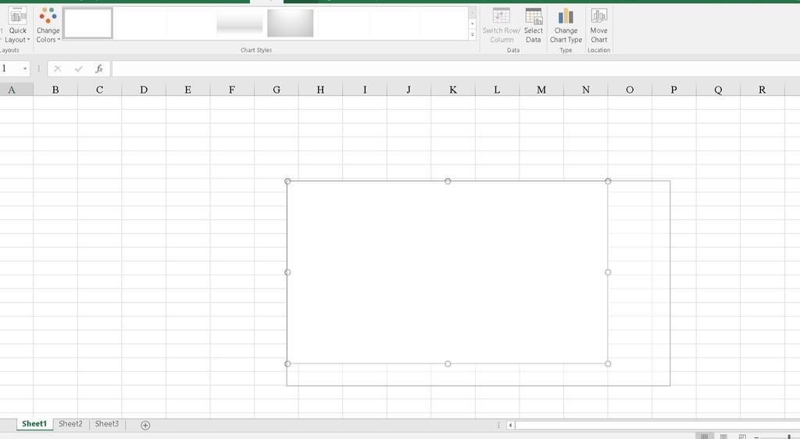Switch to Page Layout view icon

[723, 437]
